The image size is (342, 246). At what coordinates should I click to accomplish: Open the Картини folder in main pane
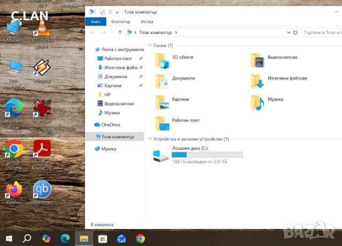coord(172,103)
